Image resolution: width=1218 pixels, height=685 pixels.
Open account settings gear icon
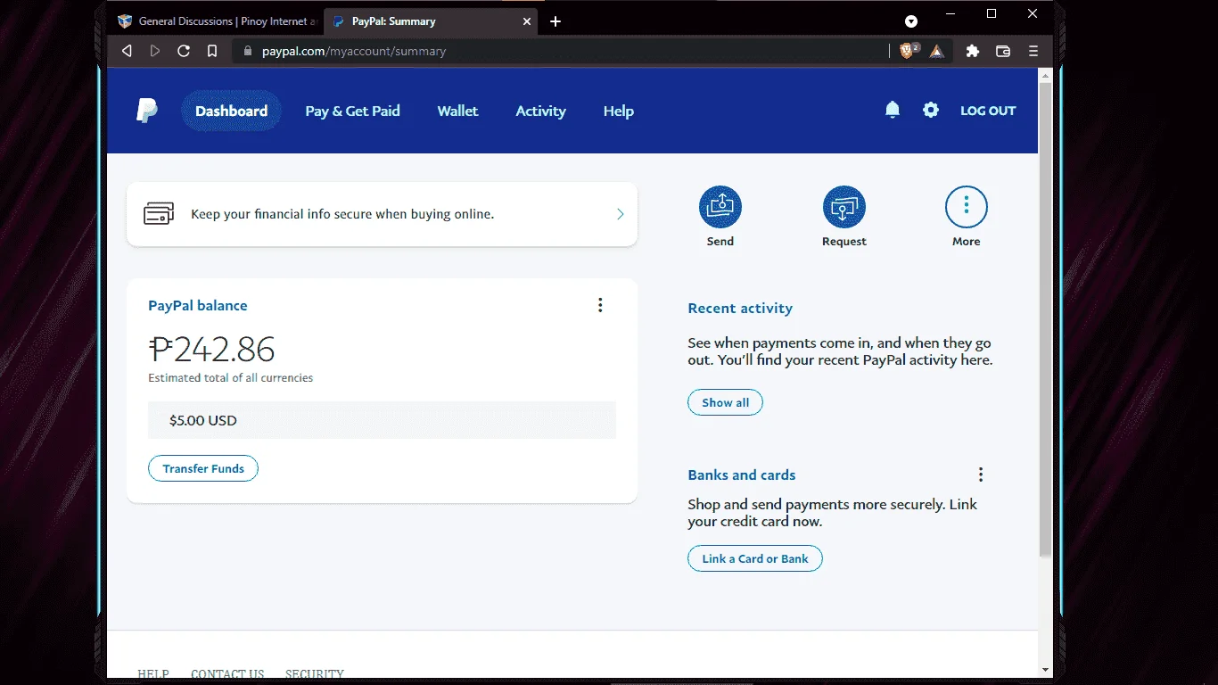pos(931,111)
